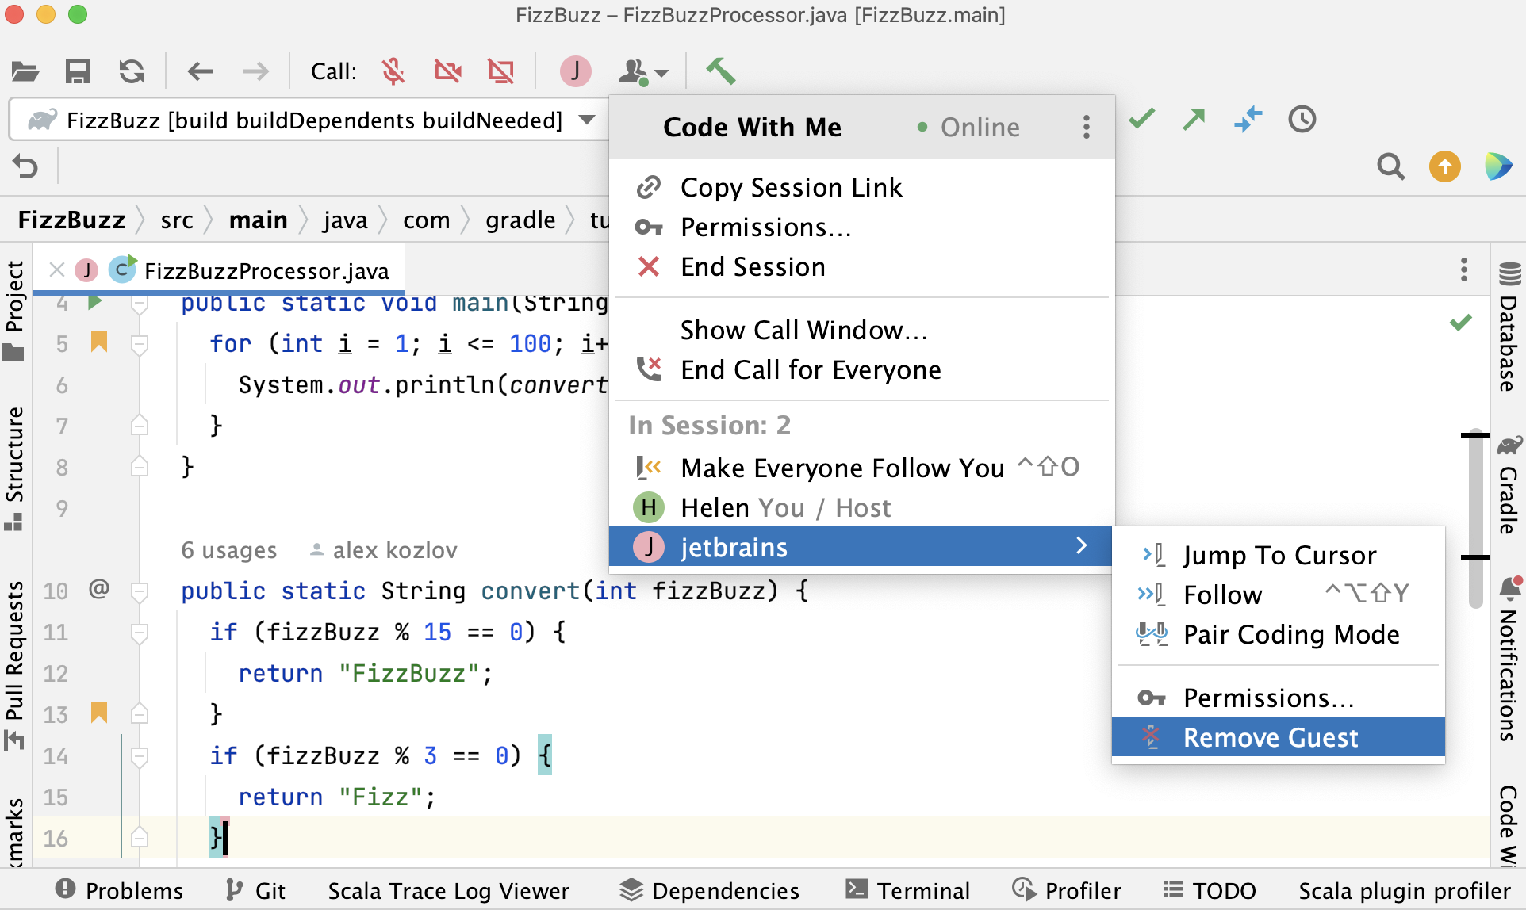Expand the jetbrains guest submenu

coord(861,547)
